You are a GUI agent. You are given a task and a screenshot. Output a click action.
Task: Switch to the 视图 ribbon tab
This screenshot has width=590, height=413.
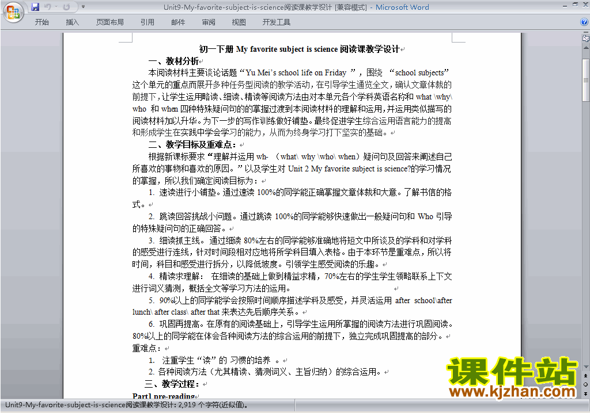tap(239, 22)
